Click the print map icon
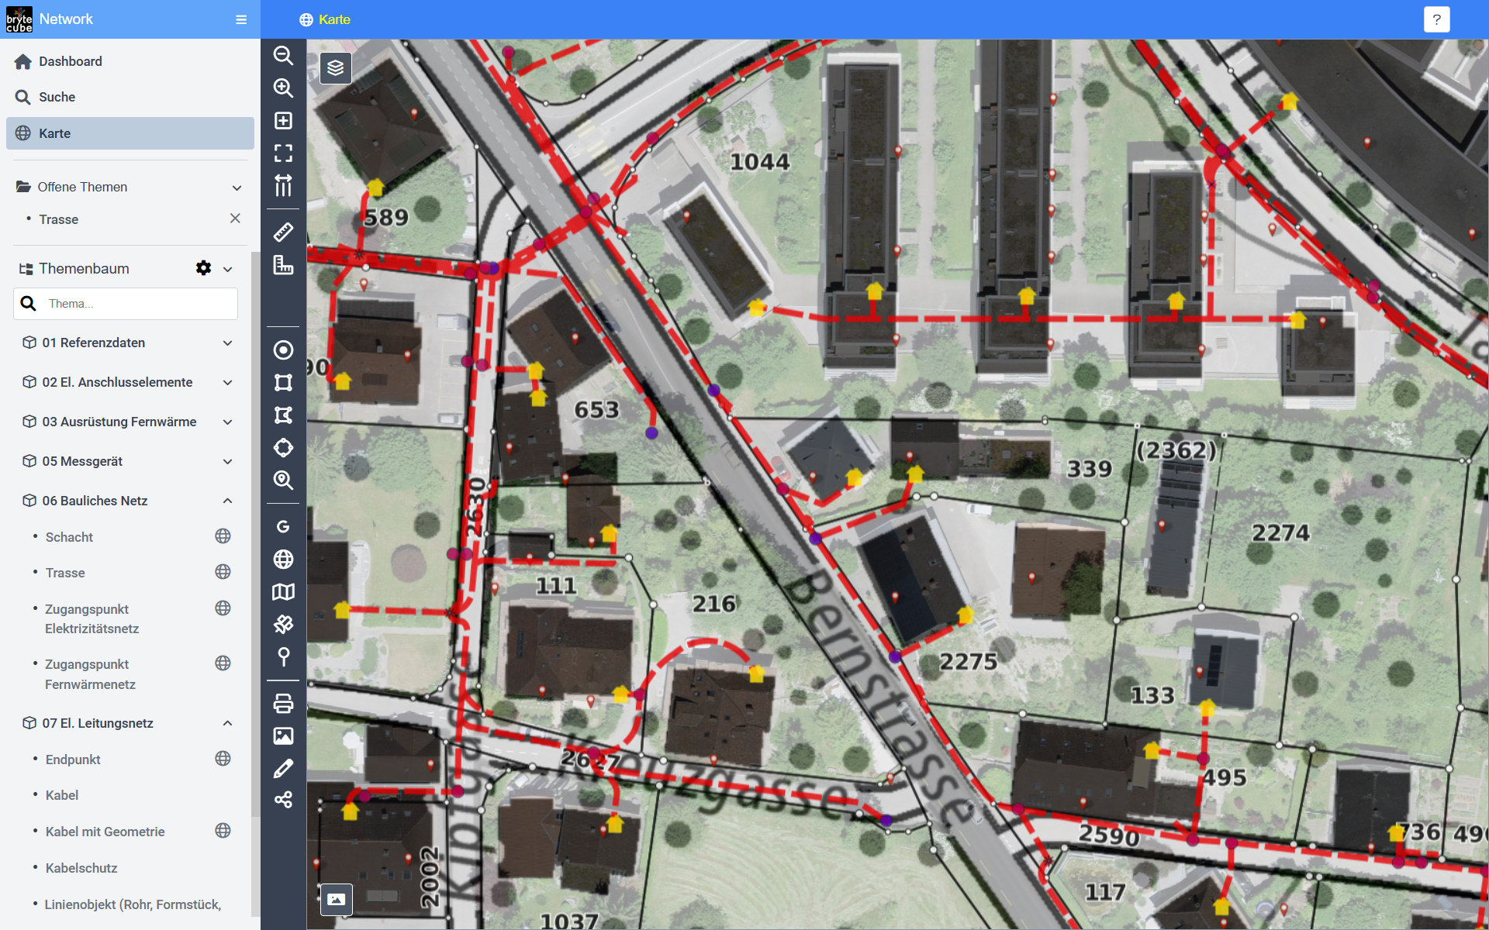The height and width of the screenshot is (930, 1489). point(283,704)
